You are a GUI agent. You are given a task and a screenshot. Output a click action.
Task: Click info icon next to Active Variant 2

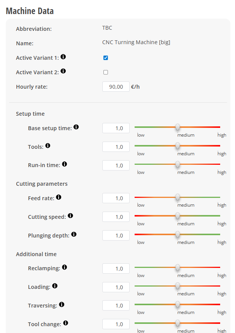(63, 71)
